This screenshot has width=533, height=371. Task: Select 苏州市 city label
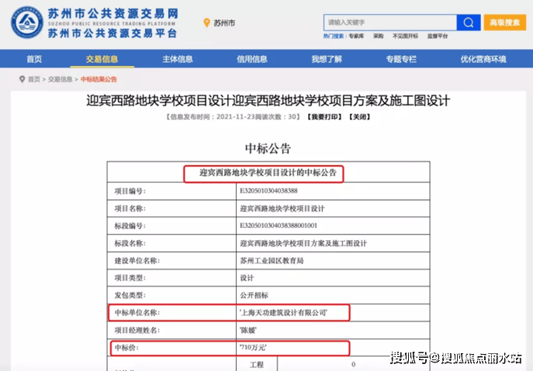pos(224,23)
